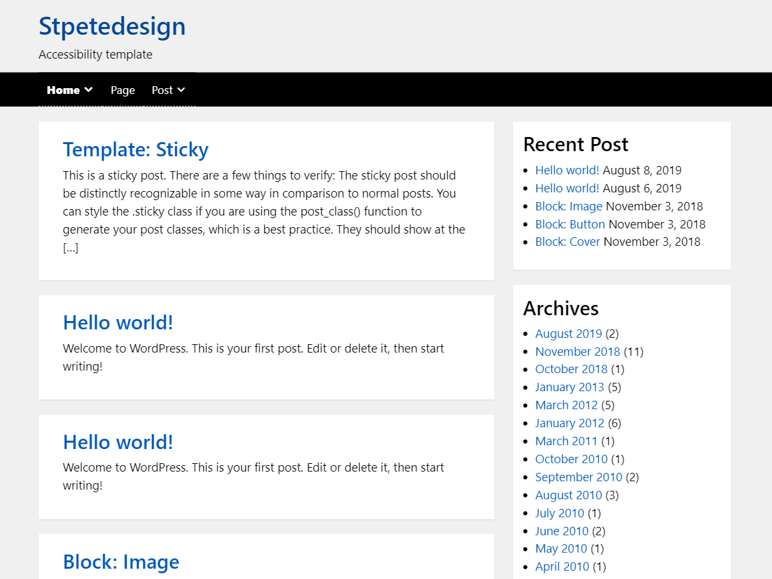The height and width of the screenshot is (579, 772).
Task: Open Block: Image in Recent Post list
Action: tap(569, 207)
